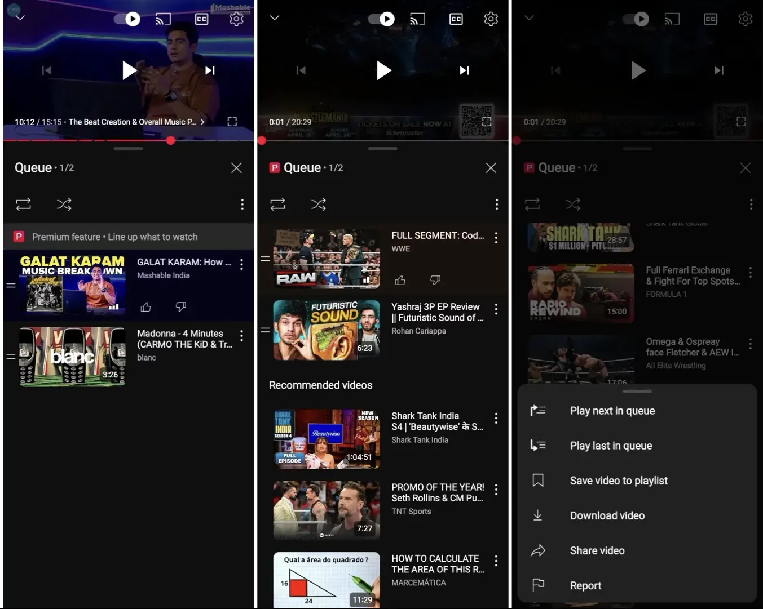This screenshot has width=763, height=609.
Task: Toggle autoplay switch on the Mashable video player
Action: tap(127, 19)
